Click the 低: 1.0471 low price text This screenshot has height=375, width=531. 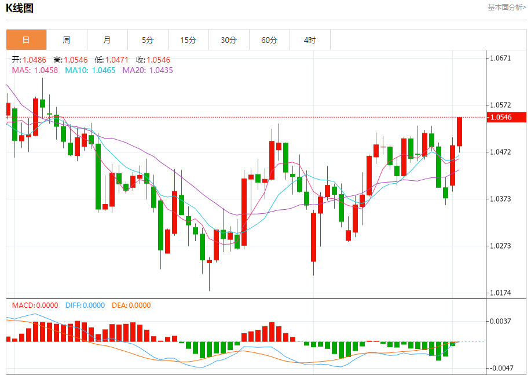111,60
